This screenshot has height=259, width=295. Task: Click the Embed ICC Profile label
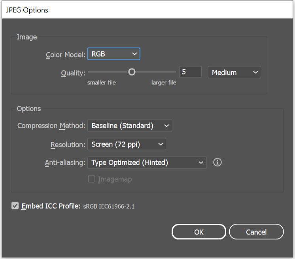coord(51,206)
